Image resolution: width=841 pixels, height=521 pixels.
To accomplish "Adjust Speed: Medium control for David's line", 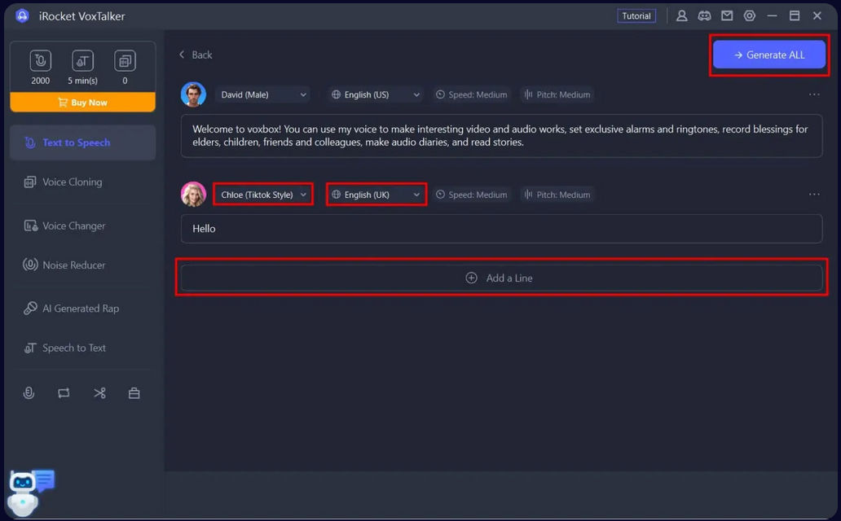I will [471, 94].
